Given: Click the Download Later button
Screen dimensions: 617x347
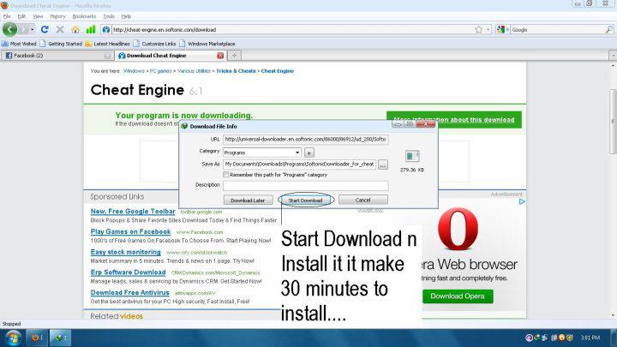Looking at the screenshot, I should pyautogui.click(x=248, y=200).
